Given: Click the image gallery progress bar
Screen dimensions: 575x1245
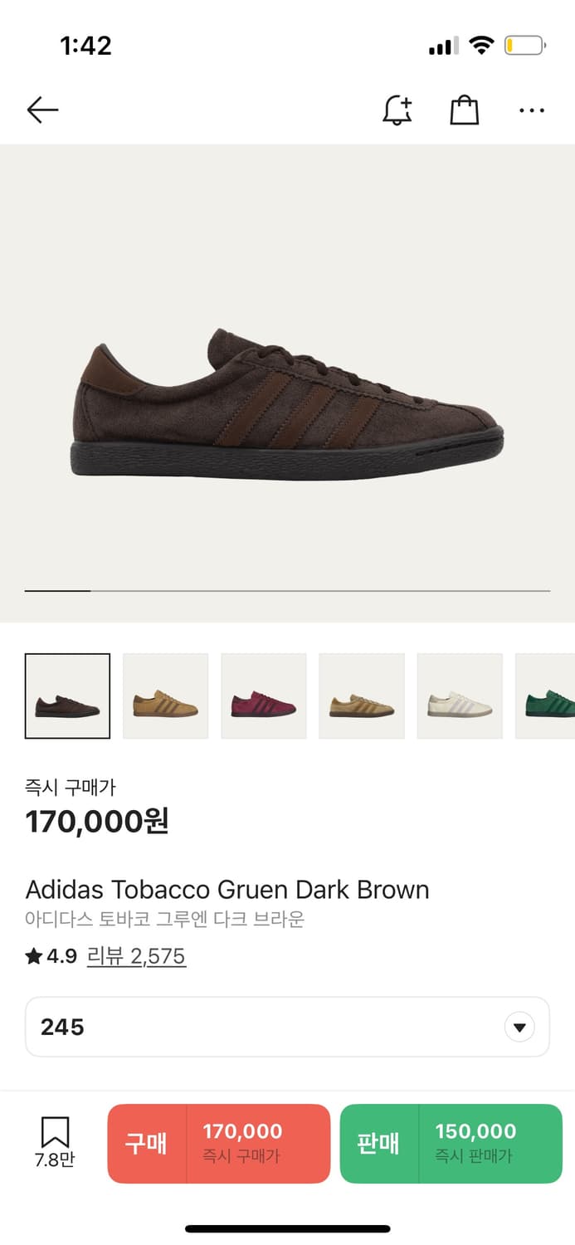Looking at the screenshot, I should pyautogui.click(x=287, y=591).
